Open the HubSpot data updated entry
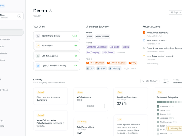The image size is (182, 136). coord(157,32)
